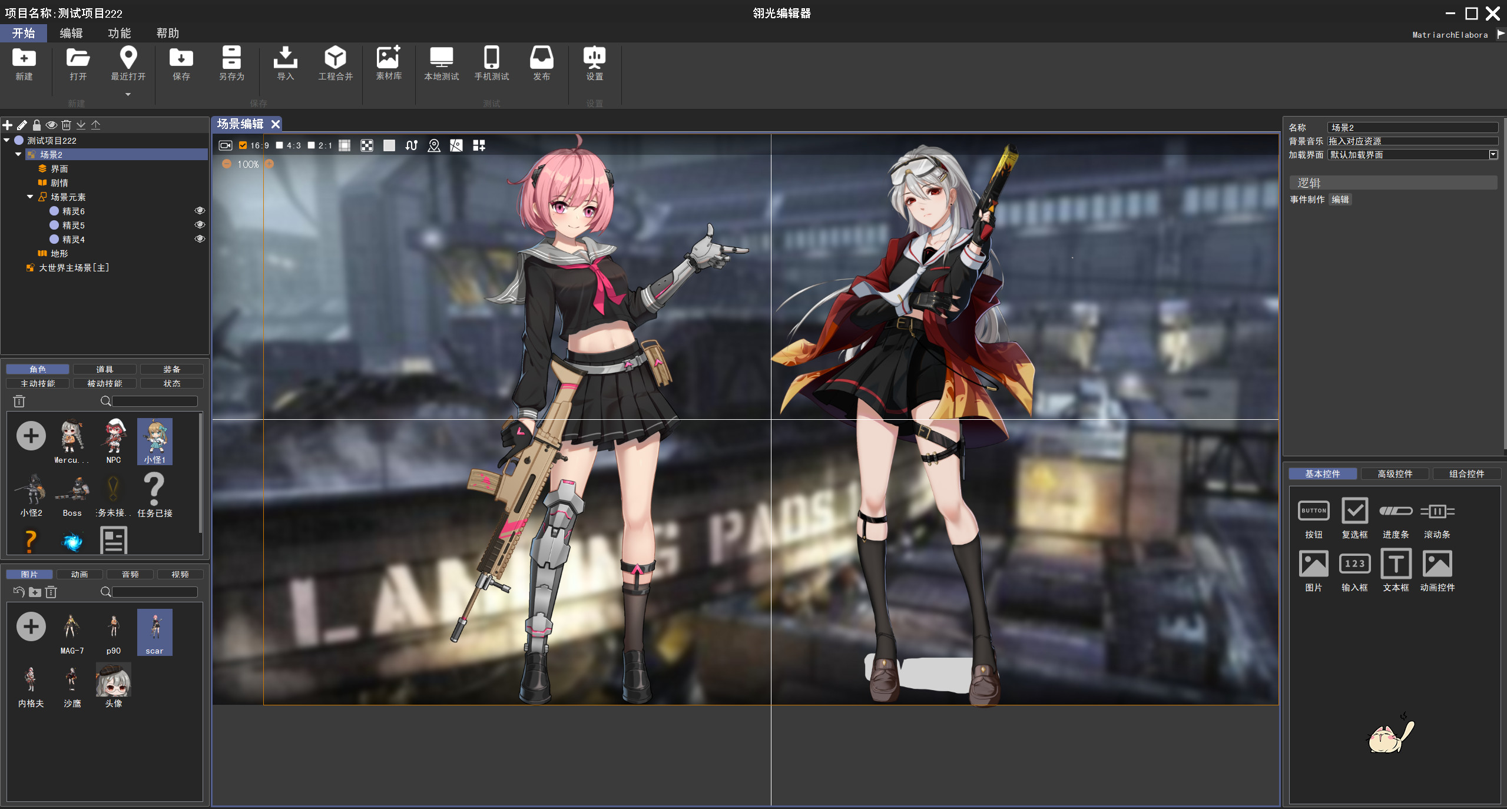Toggle the 16:9 aspect ratio checkbox
The height and width of the screenshot is (809, 1507).
click(x=243, y=145)
